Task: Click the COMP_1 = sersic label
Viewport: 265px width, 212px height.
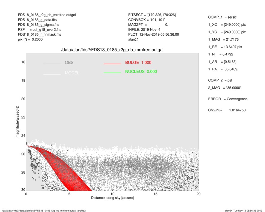Action: point(222,17)
